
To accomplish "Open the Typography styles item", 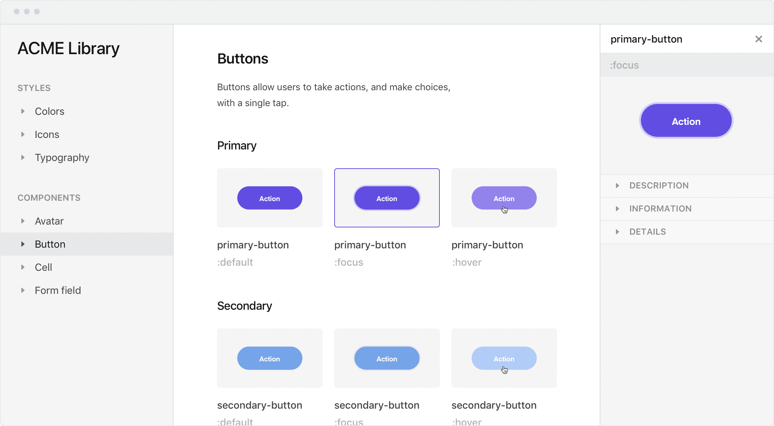I will pos(62,158).
